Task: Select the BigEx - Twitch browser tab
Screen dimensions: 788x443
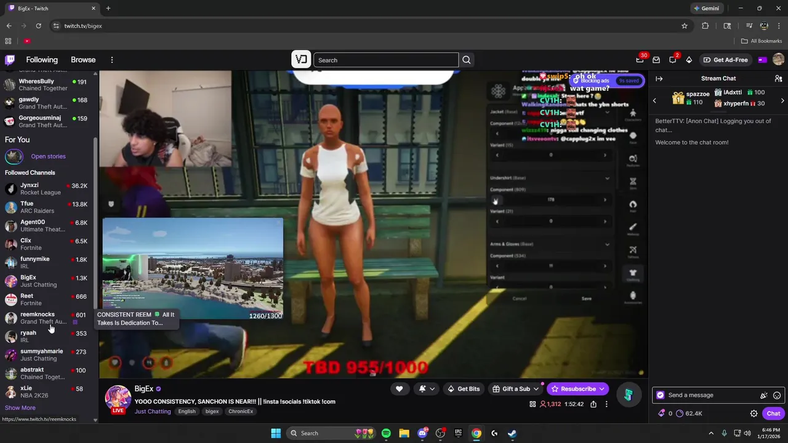Action: point(52,9)
